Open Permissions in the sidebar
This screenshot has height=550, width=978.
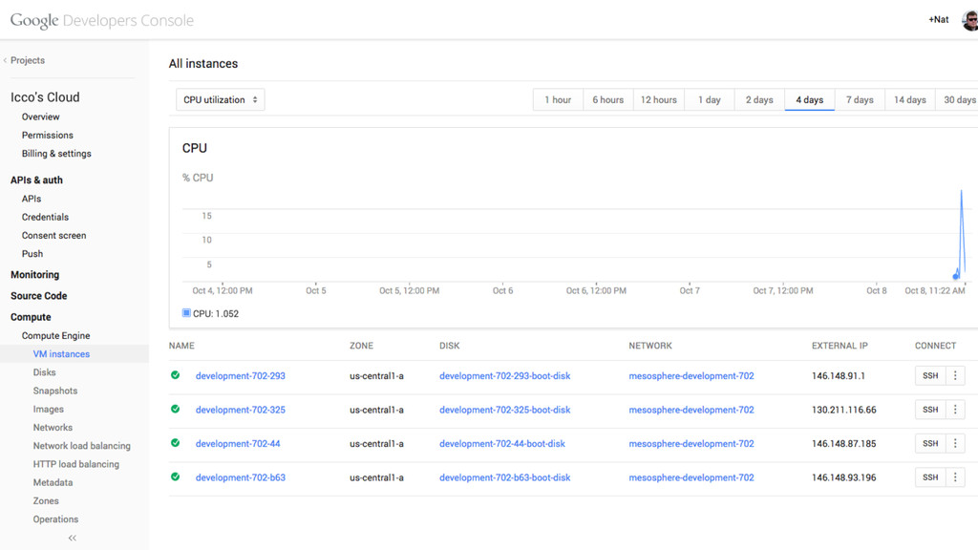pyautogui.click(x=48, y=136)
